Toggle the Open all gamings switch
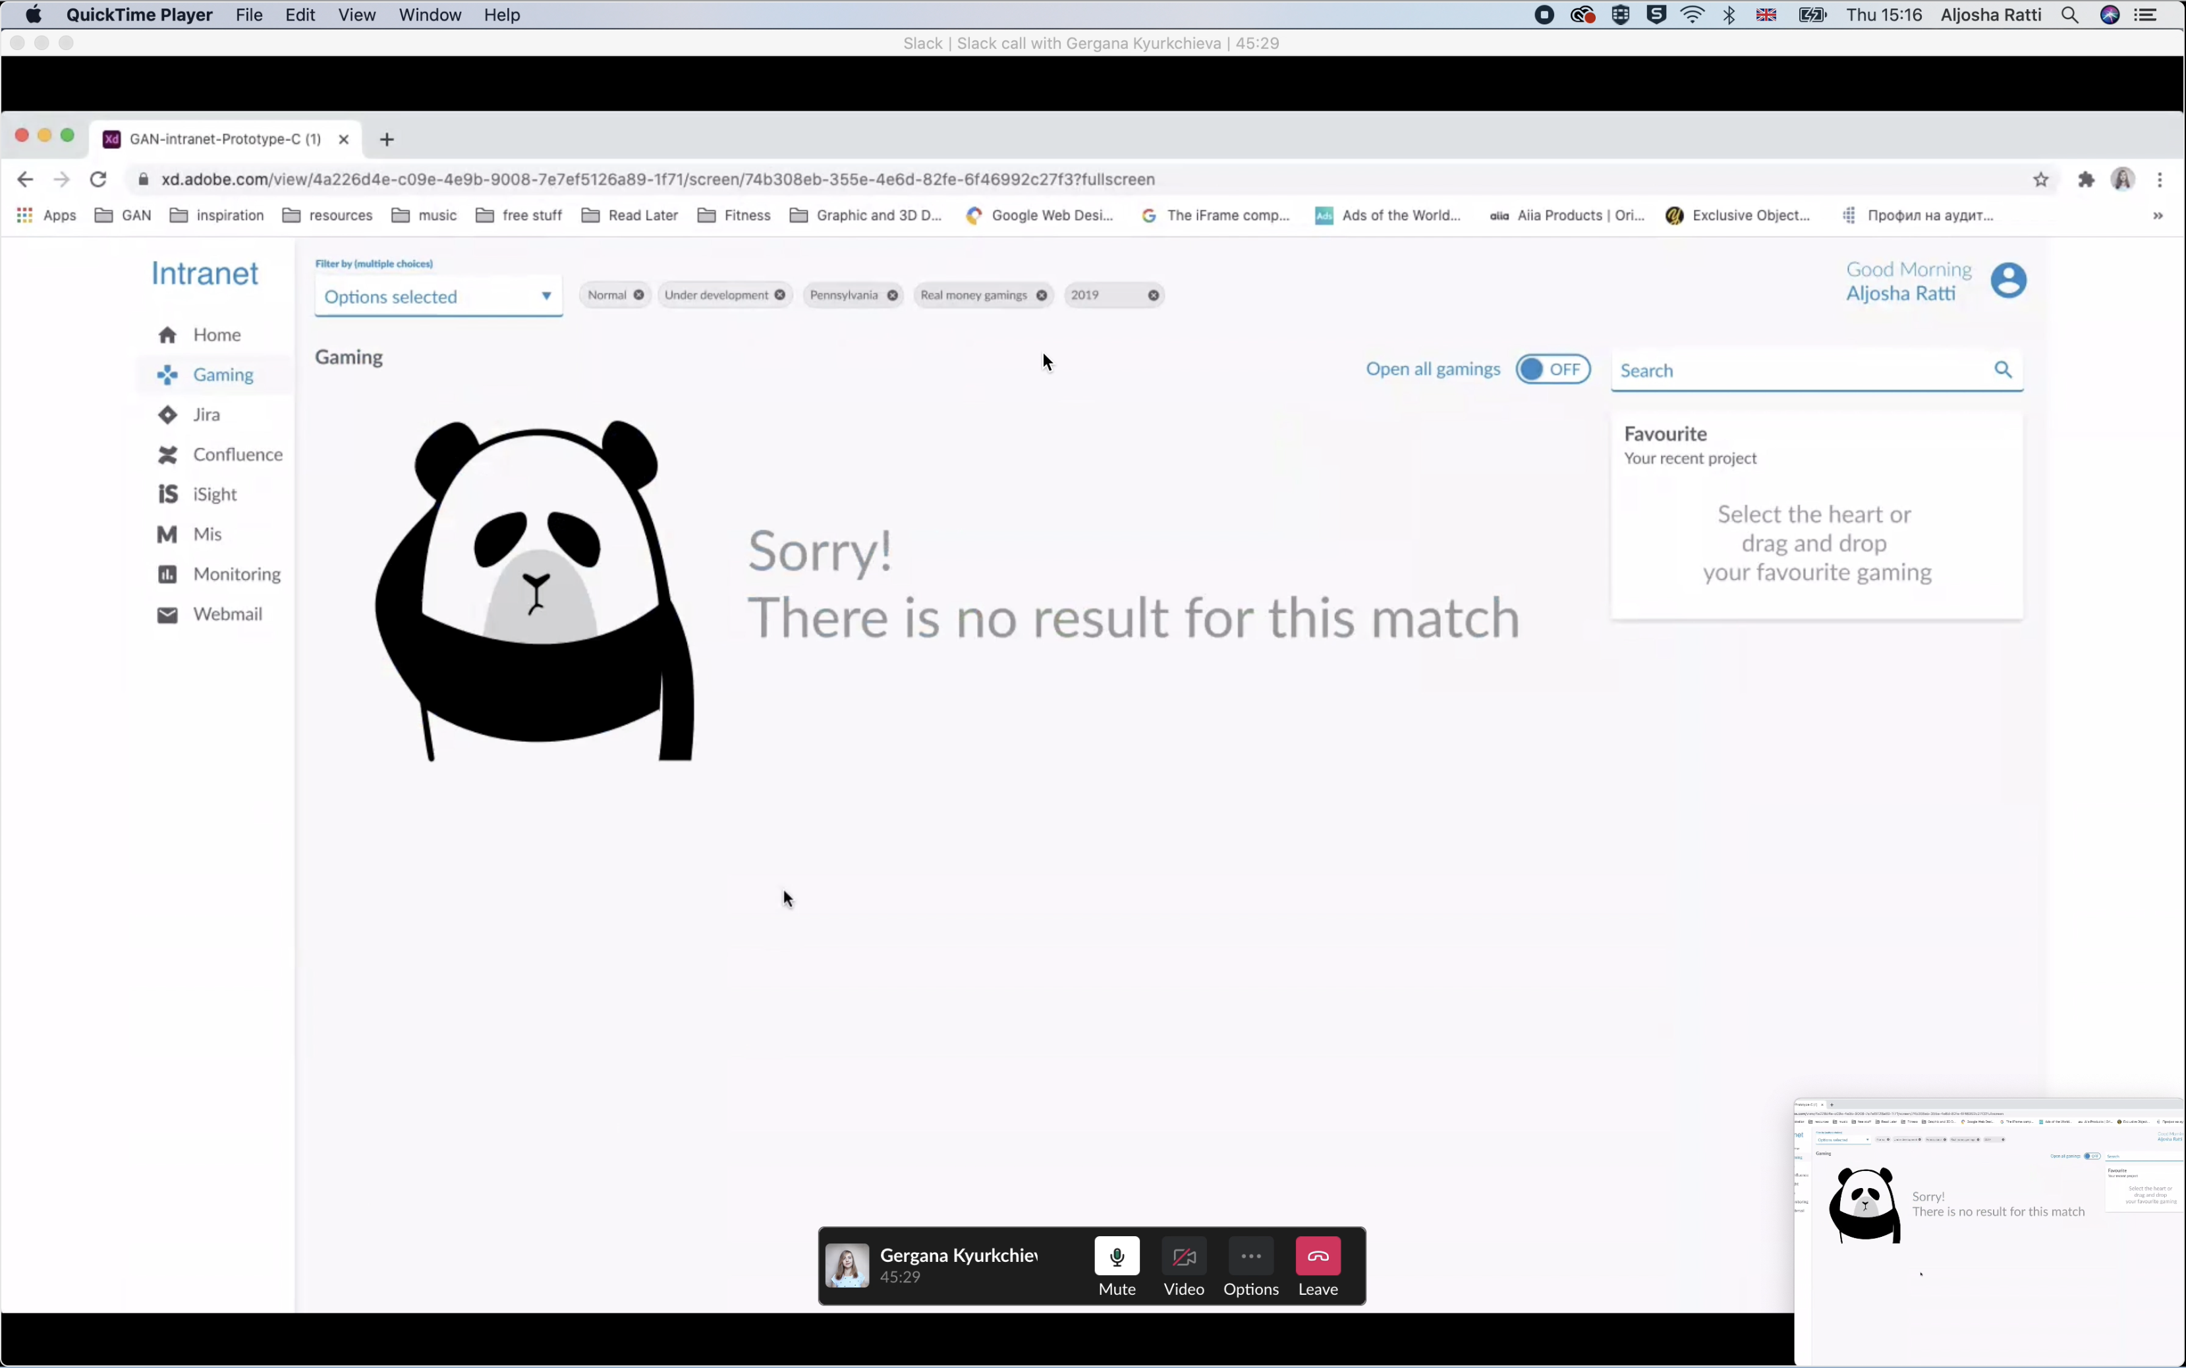This screenshot has width=2186, height=1368. point(1553,369)
